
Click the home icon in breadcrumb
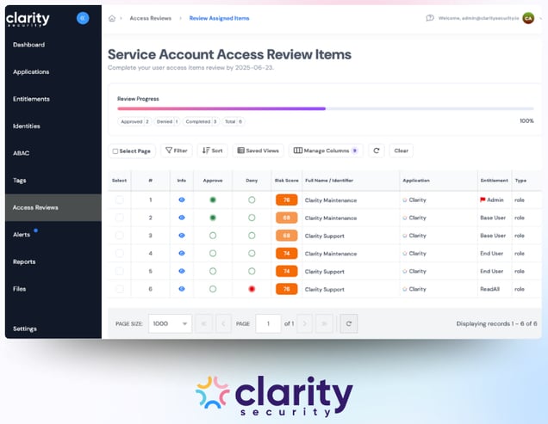112,18
